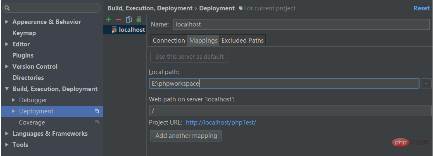Click the Reset link
The height and width of the screenshot is (156, 433).
coord(421,8)
